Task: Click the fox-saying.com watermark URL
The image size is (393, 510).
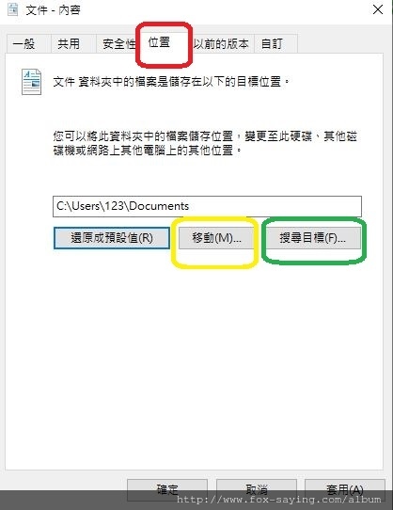Action: 278,499
